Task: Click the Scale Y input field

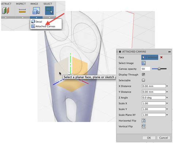Action: (154, 109)
